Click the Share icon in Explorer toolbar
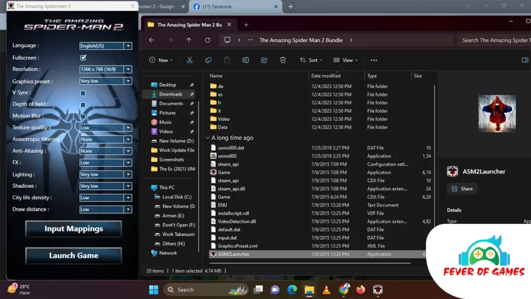The height and width of the screenshot is (299, 531). click(264, 60)
